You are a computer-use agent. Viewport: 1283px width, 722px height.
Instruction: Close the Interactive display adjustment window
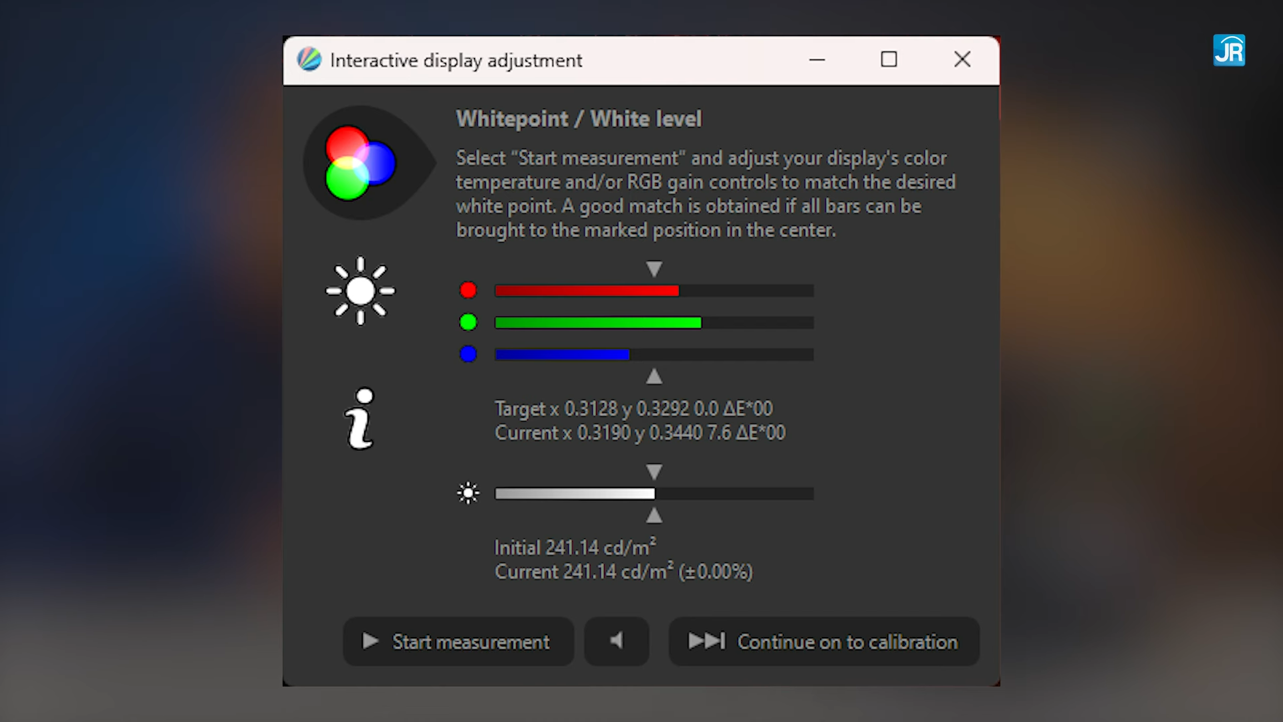(x=962, y=59)
